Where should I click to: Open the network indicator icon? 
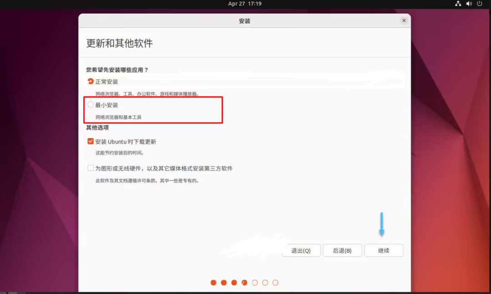click(458, 4)
